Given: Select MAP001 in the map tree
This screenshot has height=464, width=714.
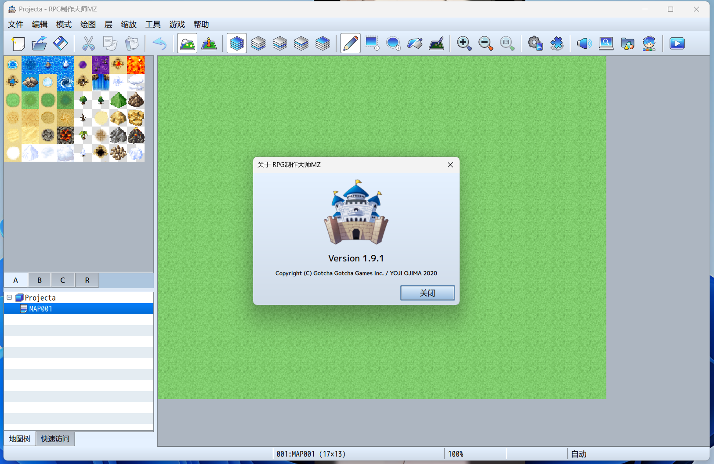Looking at the screenshot, I should pos(79,309).
